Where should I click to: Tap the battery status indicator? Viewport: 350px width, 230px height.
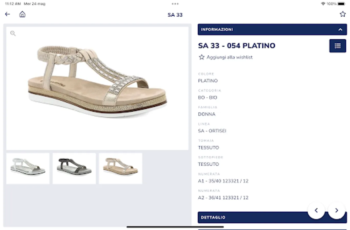click(x=341, y=4)
